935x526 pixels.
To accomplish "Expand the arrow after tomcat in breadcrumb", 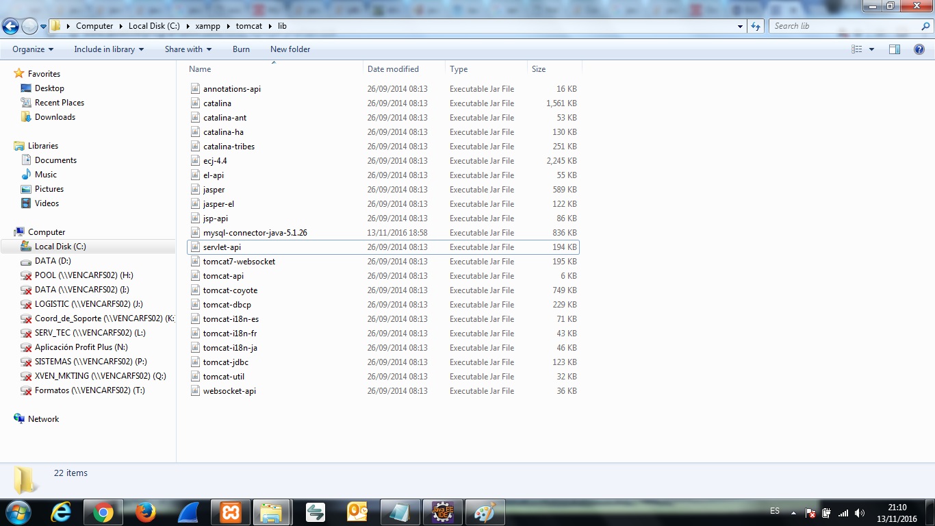I will (270, 26).
